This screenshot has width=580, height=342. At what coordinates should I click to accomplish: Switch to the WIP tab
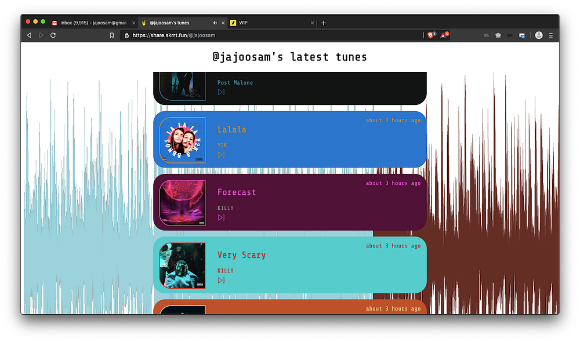coord(273,23)
